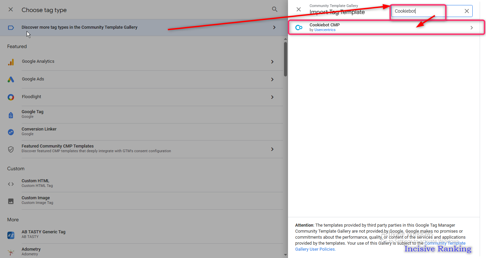Expand the Floodlight chevron
Image resolution: width=486 pixels, height=258 pixels.
[272, 97]
